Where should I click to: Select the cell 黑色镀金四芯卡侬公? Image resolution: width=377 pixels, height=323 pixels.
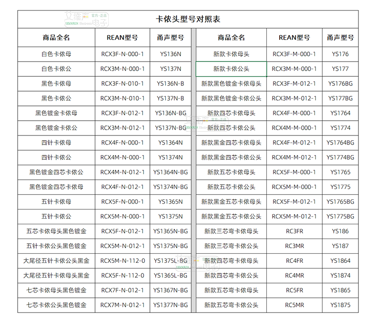56,172
